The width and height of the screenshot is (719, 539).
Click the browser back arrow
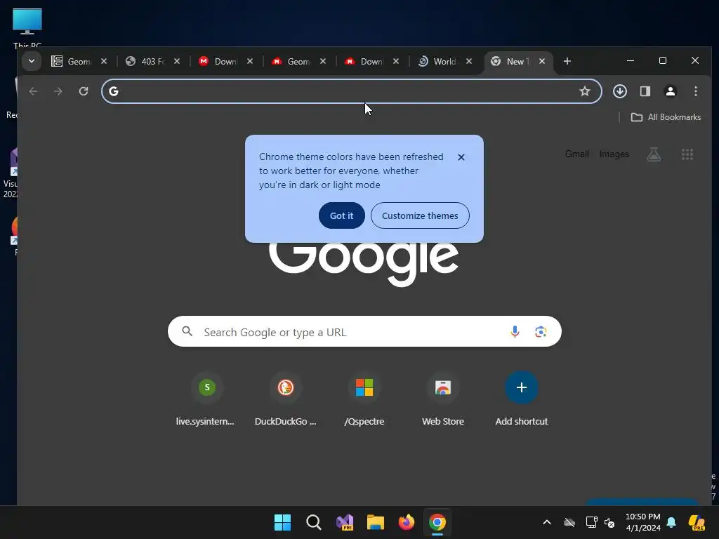pyautogui.click(x=33, y=91)
